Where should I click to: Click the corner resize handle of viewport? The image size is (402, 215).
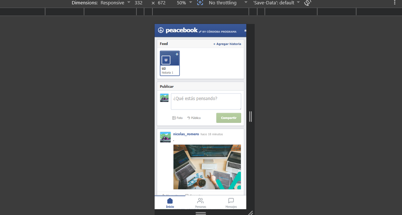click(251, 213)
